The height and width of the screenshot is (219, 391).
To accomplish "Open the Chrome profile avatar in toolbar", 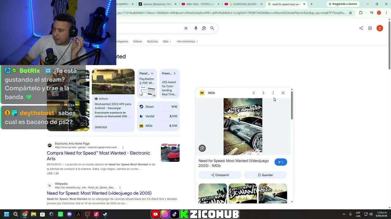I will [x=379, y=13].
